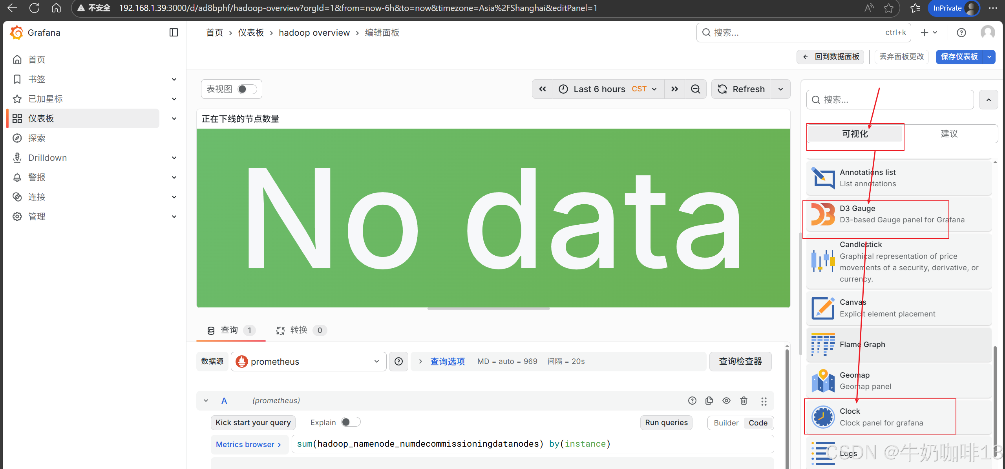
Task: Toggle query A visibility with the eye icon
Action: (726, 401)
